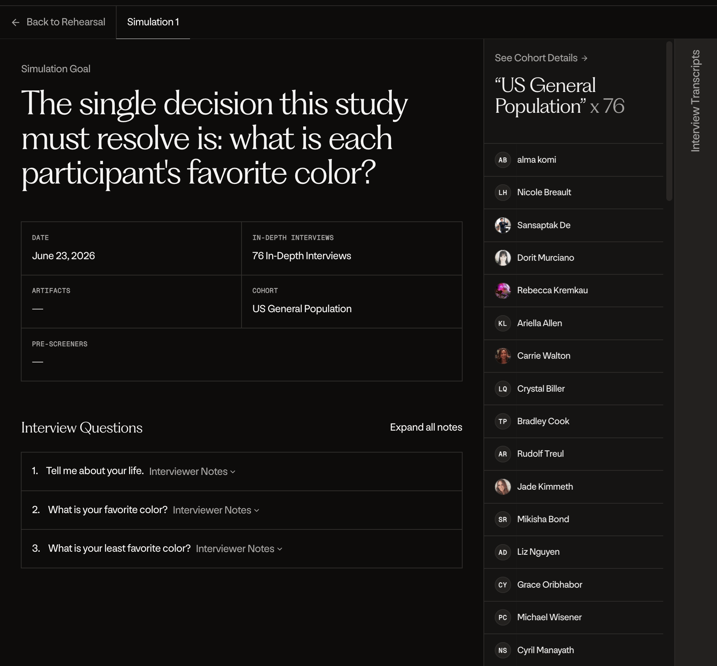Open Michael Wisener's PC avatar
Screen dimensions: 717x666
[503, 618]
